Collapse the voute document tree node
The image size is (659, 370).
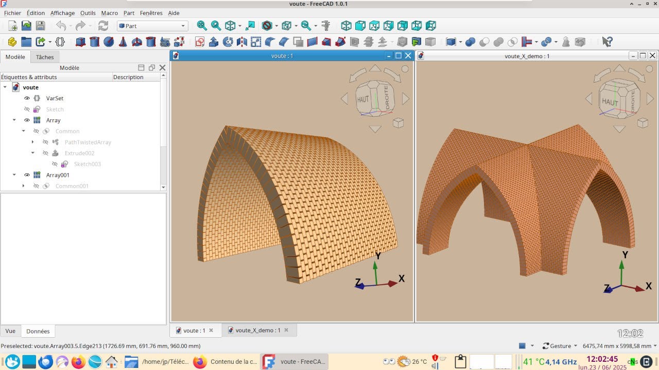click(5, 87)
